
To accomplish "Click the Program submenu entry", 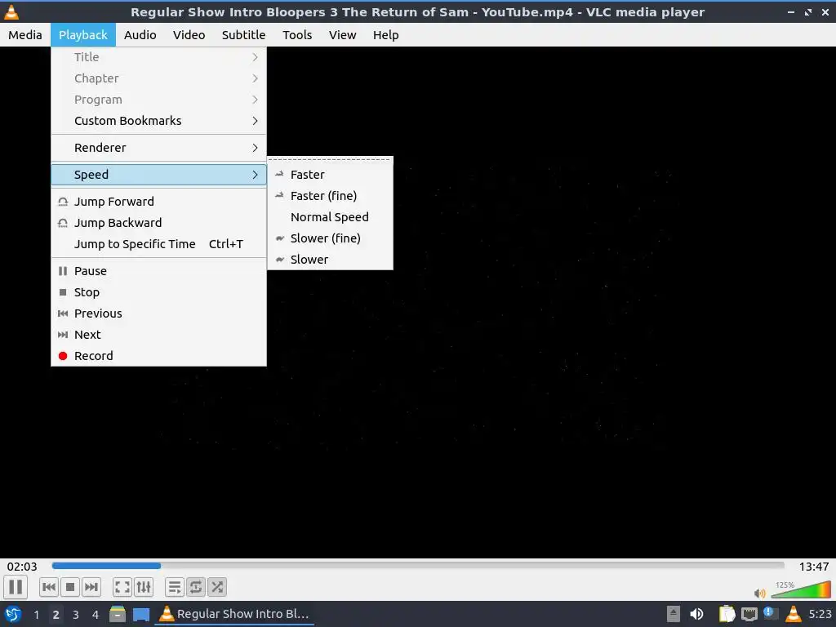I will pyautogui.click(x=159, y=100).
